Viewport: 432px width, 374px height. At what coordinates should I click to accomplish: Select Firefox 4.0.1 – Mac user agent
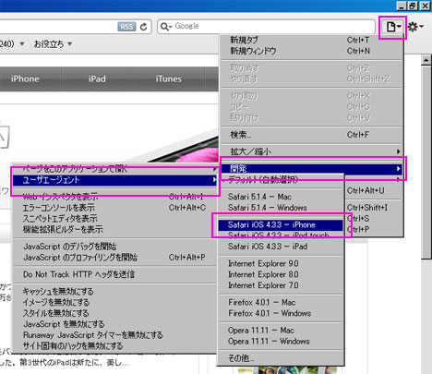281,303
